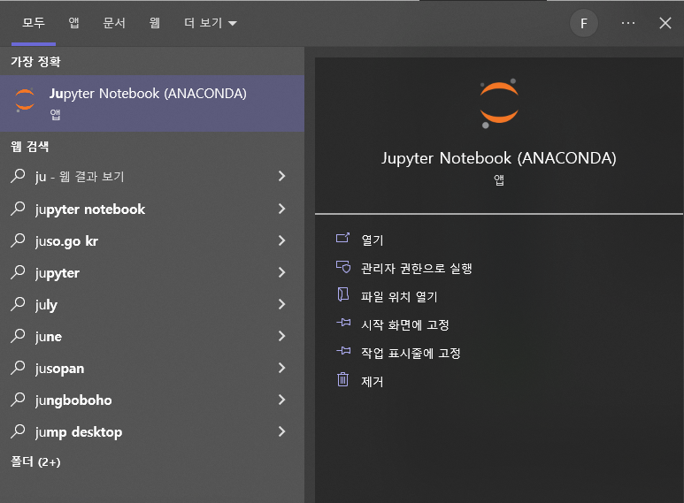Click Jupyter Notebook (ANACONDA) title in preview
684x503 pixels.
(x=499, y=158)
